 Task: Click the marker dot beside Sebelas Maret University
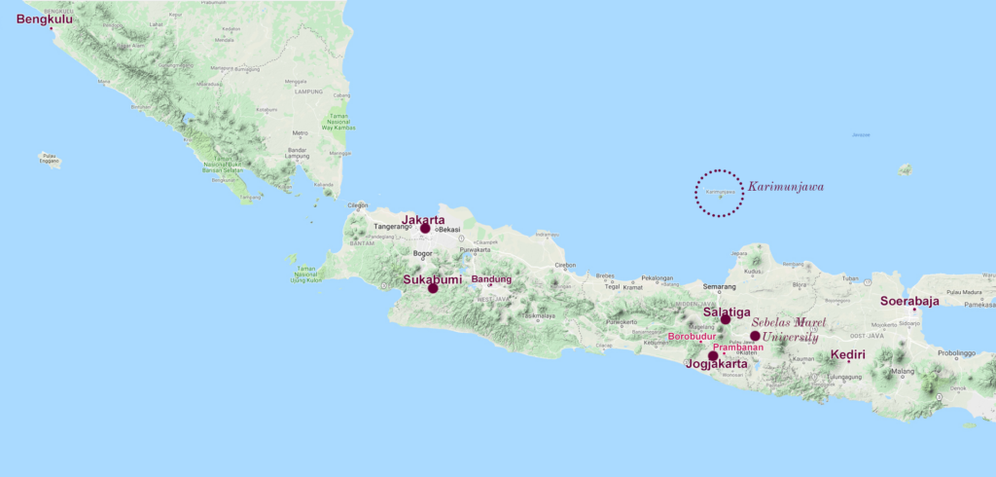point(755,336)
